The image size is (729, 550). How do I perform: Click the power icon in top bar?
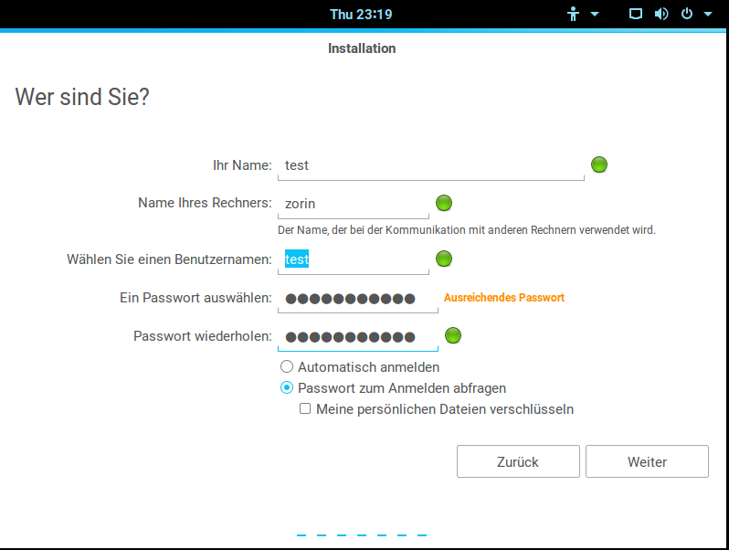(x=687, y=15)
